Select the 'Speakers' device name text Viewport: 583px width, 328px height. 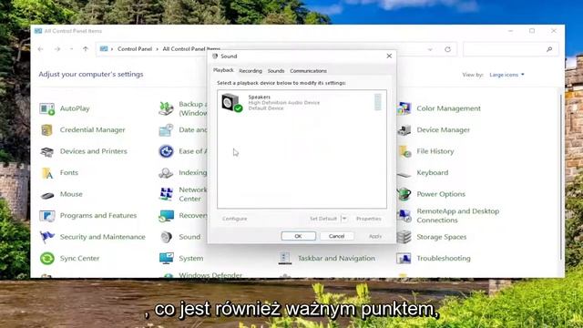(259, 97)
